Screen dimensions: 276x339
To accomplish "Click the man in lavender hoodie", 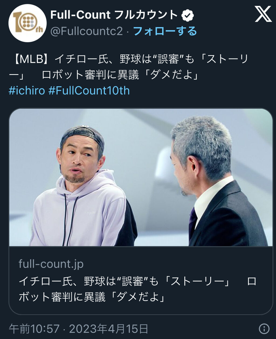I will (x=82, y=186).
